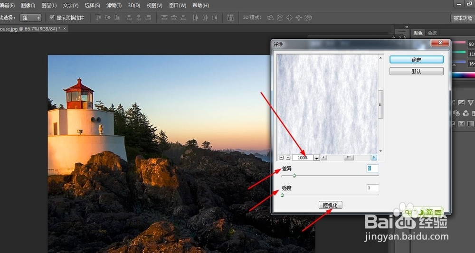Click the preview vertical scroll up arrow
The image size is (475, 253).
381,58
